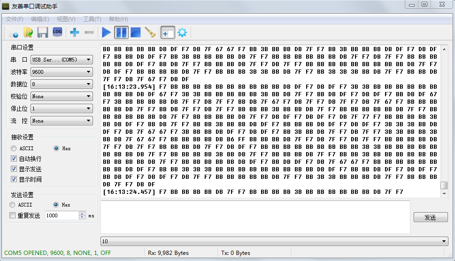Pause reception with the pause icon
This screenshot has width=455, height=261.
[121, 32]
